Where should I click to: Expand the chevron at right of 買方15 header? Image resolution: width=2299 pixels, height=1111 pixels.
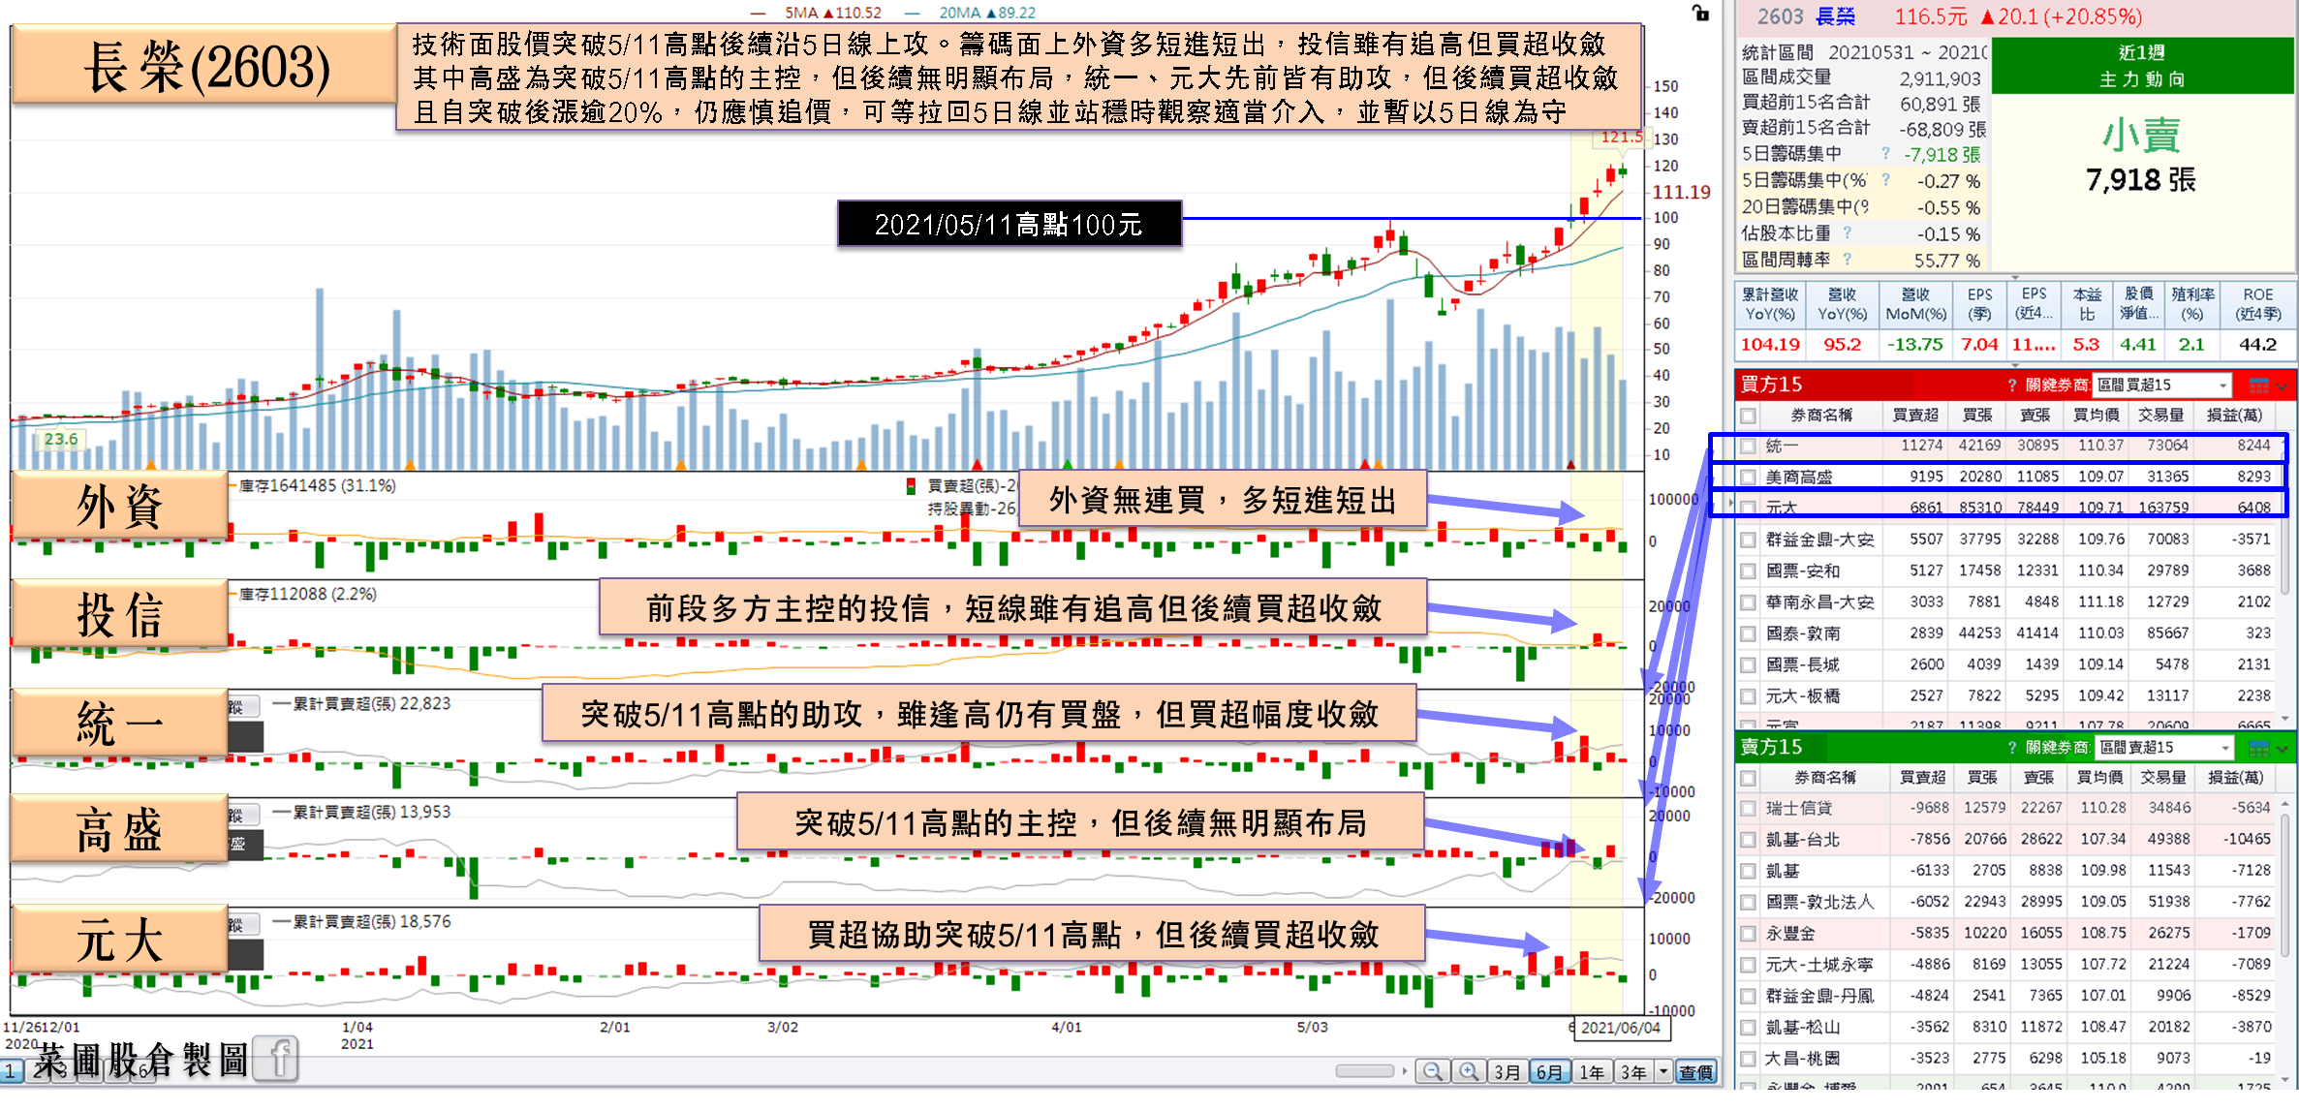(2283, 386)
